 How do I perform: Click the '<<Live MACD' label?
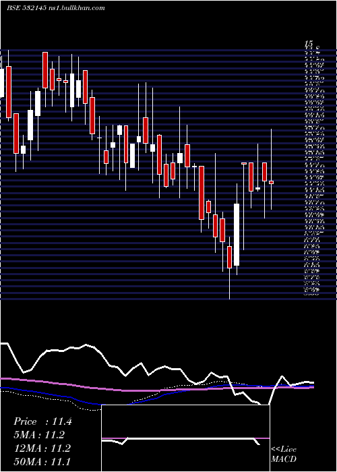[284, 454]
